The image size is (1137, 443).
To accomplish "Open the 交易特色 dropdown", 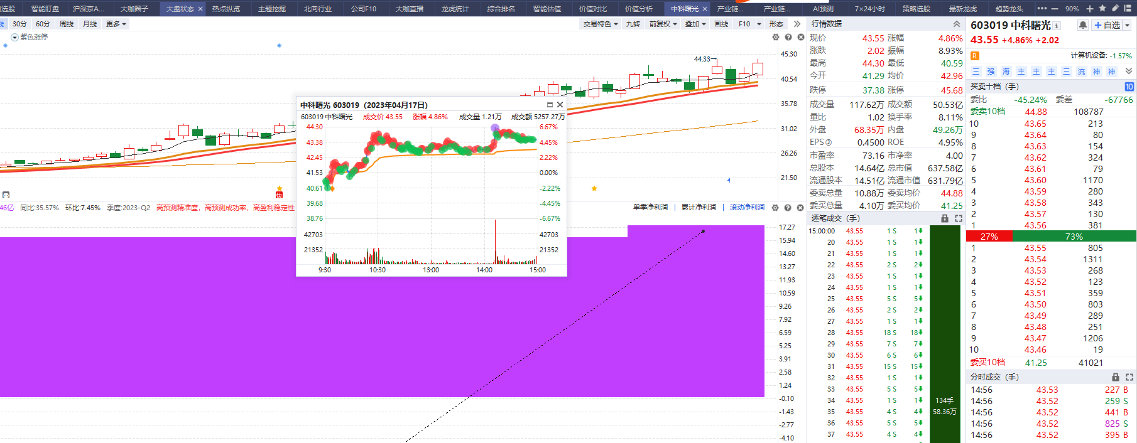I will [601, 24].
